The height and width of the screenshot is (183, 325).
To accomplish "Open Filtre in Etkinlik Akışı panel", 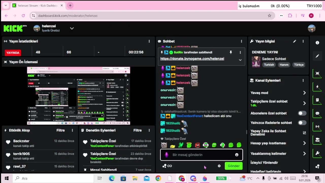I will pos(60,130).
